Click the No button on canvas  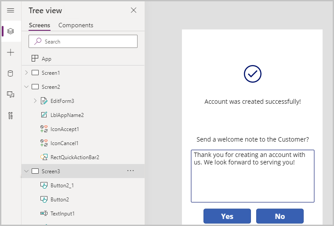click(280, 216)
